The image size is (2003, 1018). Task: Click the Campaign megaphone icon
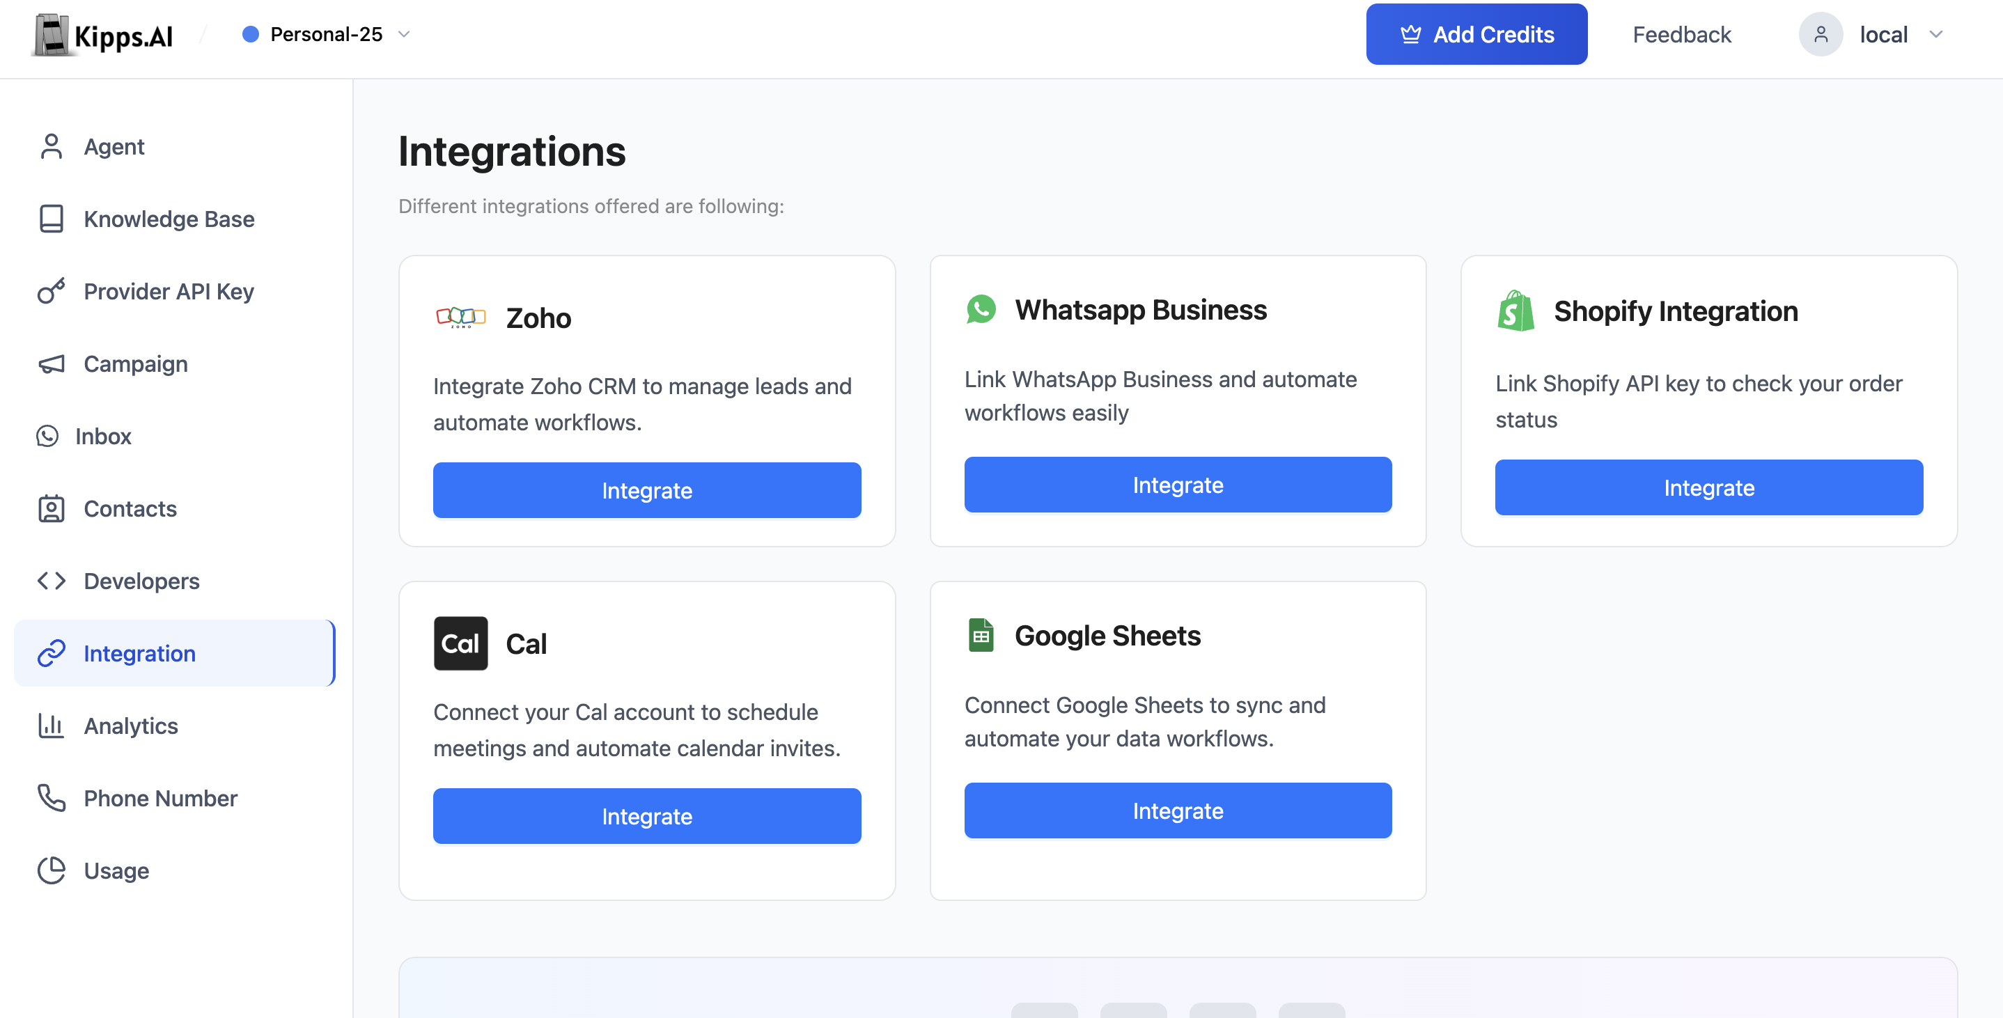click(52, 363)
